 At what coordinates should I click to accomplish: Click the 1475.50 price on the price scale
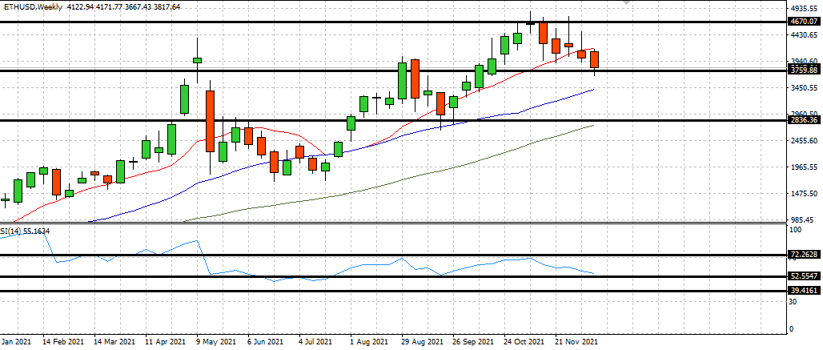(803, 194)
